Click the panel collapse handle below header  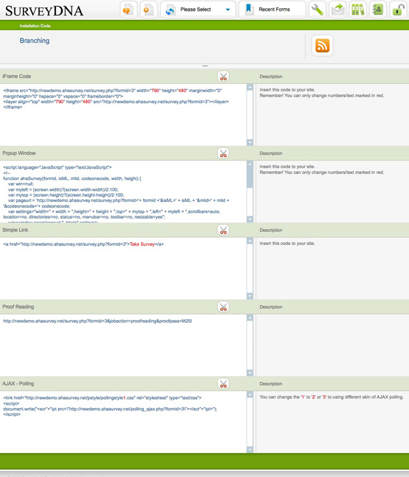point(204,66)
